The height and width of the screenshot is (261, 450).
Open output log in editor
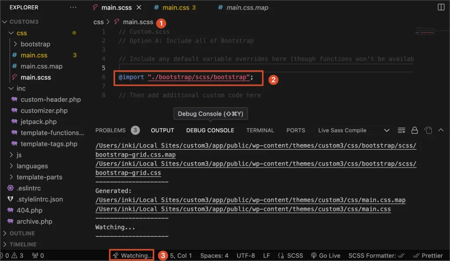coord(428,130)
